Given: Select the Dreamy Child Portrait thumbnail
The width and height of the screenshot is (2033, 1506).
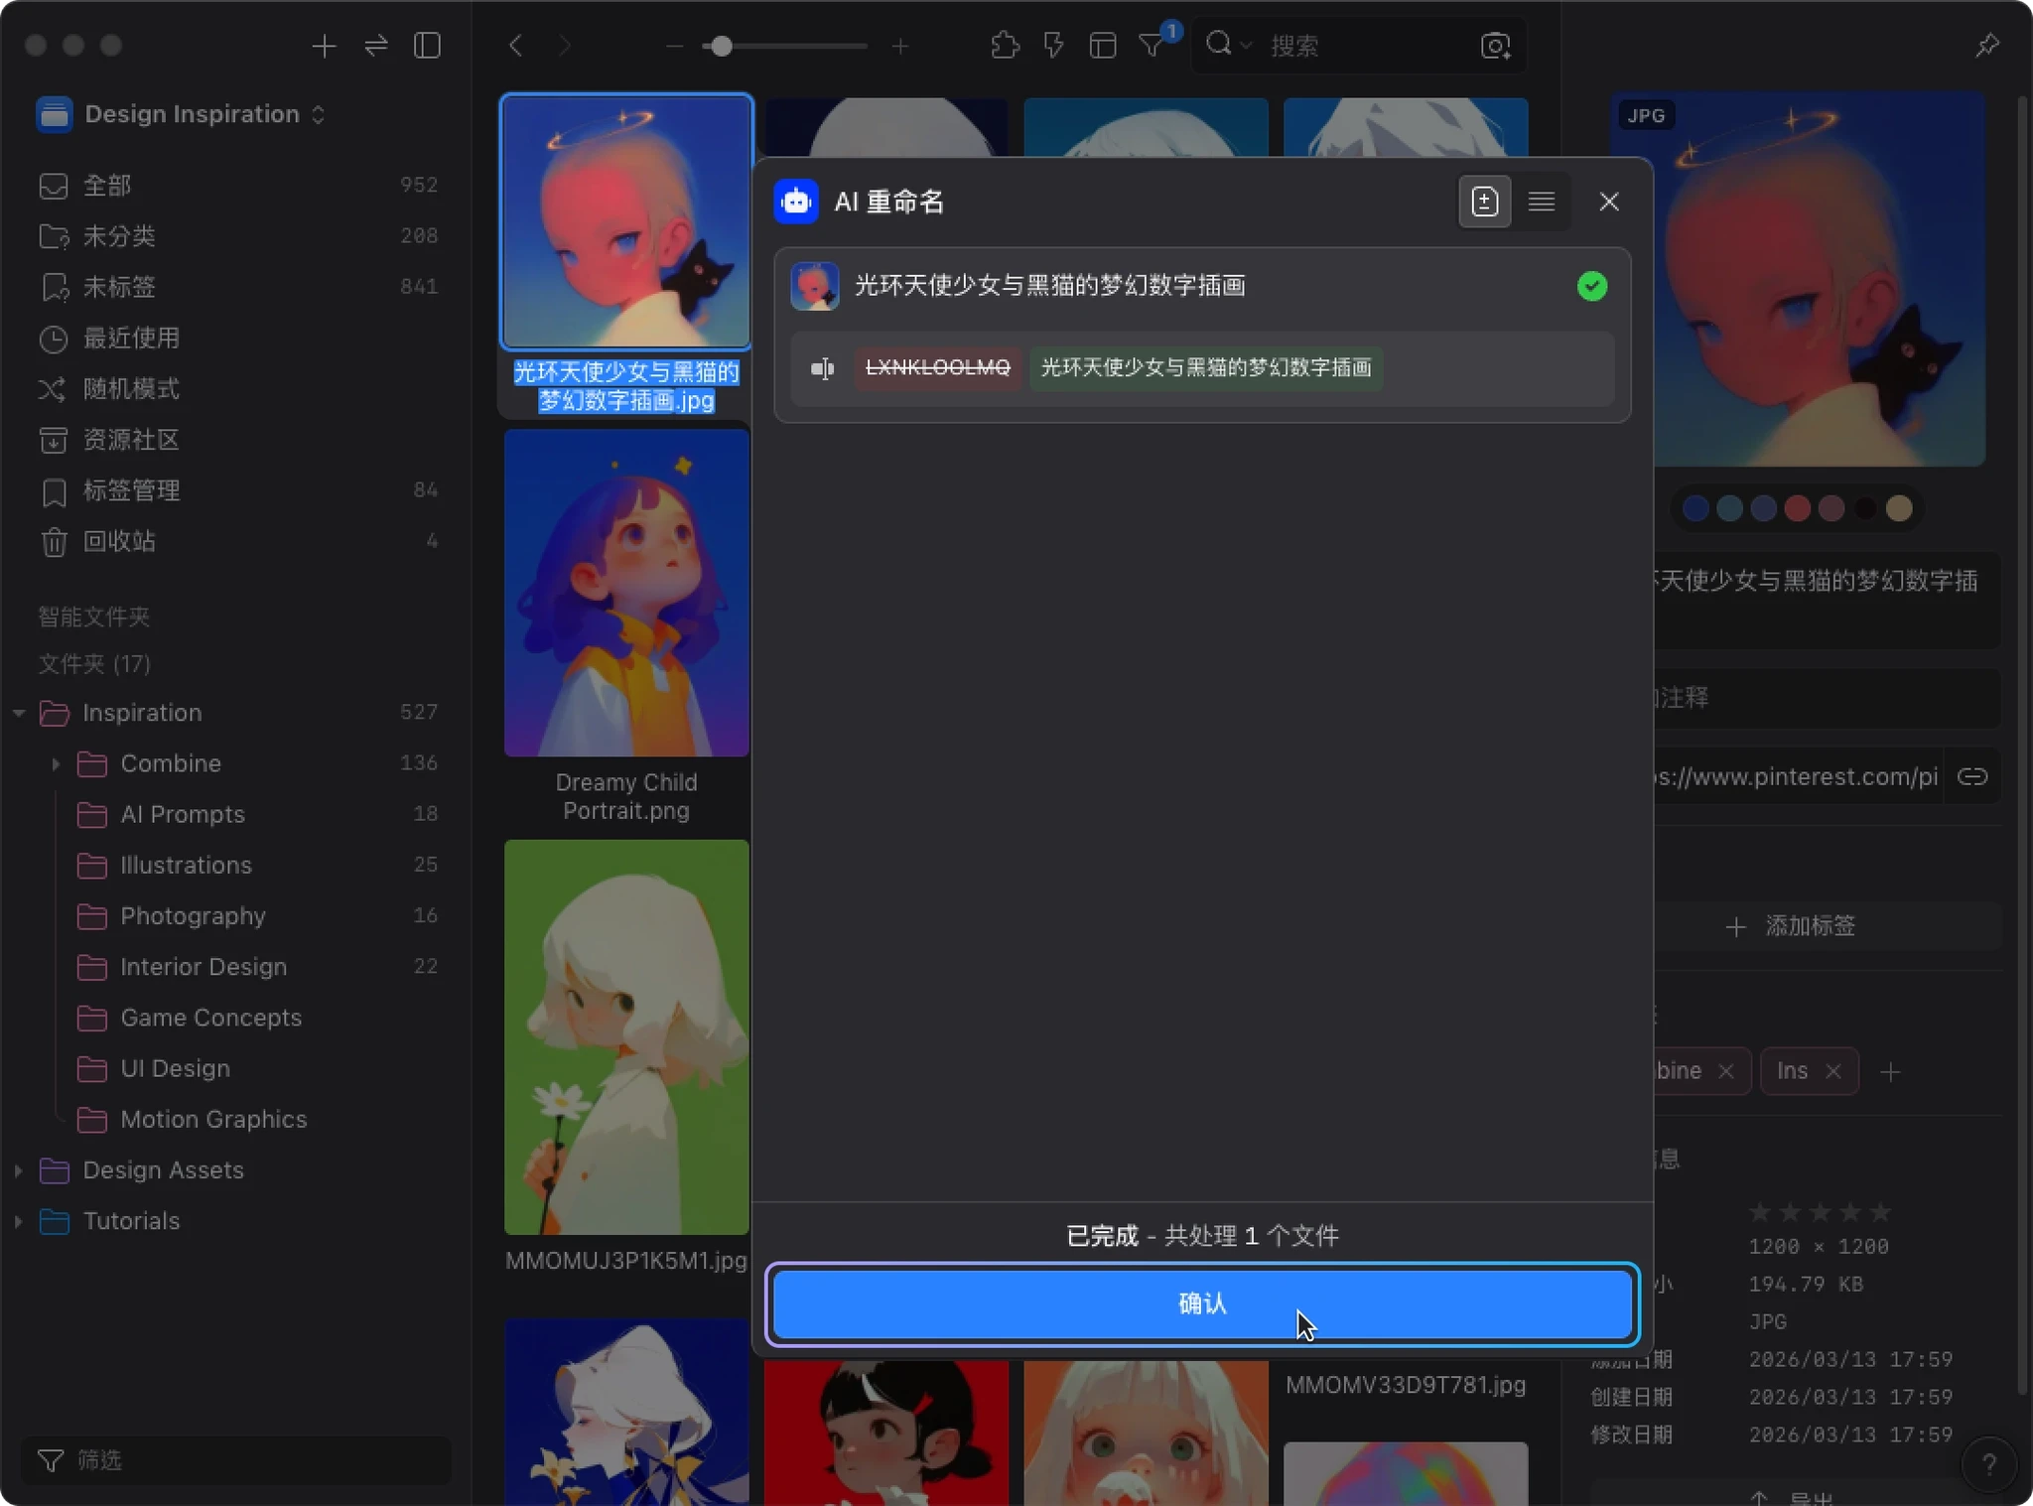Looking at the screenshot, I should [626, 593].
